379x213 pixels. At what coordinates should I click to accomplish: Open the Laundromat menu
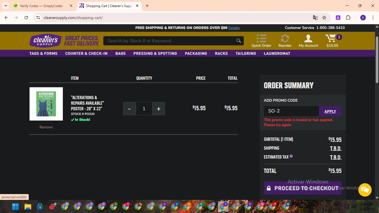(x=277, y=54)
